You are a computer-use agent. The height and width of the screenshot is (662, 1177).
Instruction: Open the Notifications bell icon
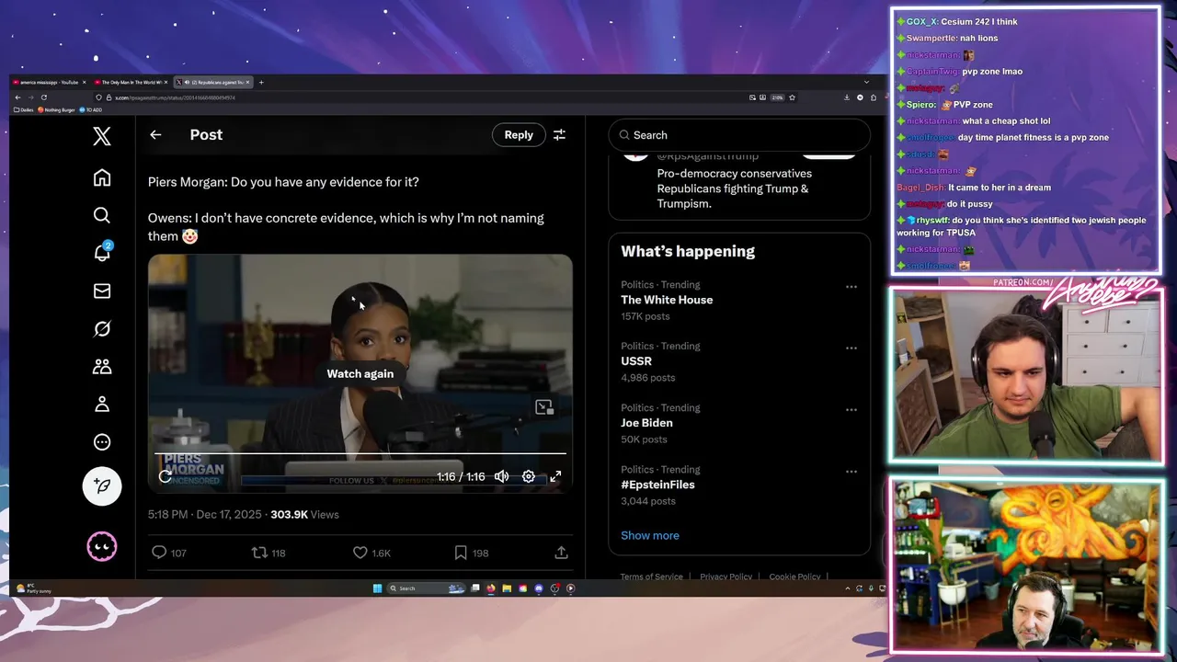[x=102, y=253]
